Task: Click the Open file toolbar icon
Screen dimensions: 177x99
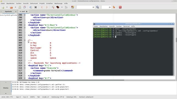Action: tap(11, 7)
